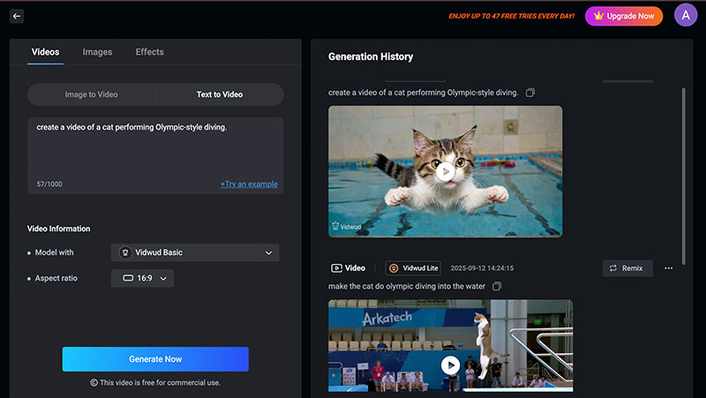Click the 'Enjoy up to 47 free tries' banner
Image resolution: width=706 pixels, height=398 pixels.
tap(512, 16)
